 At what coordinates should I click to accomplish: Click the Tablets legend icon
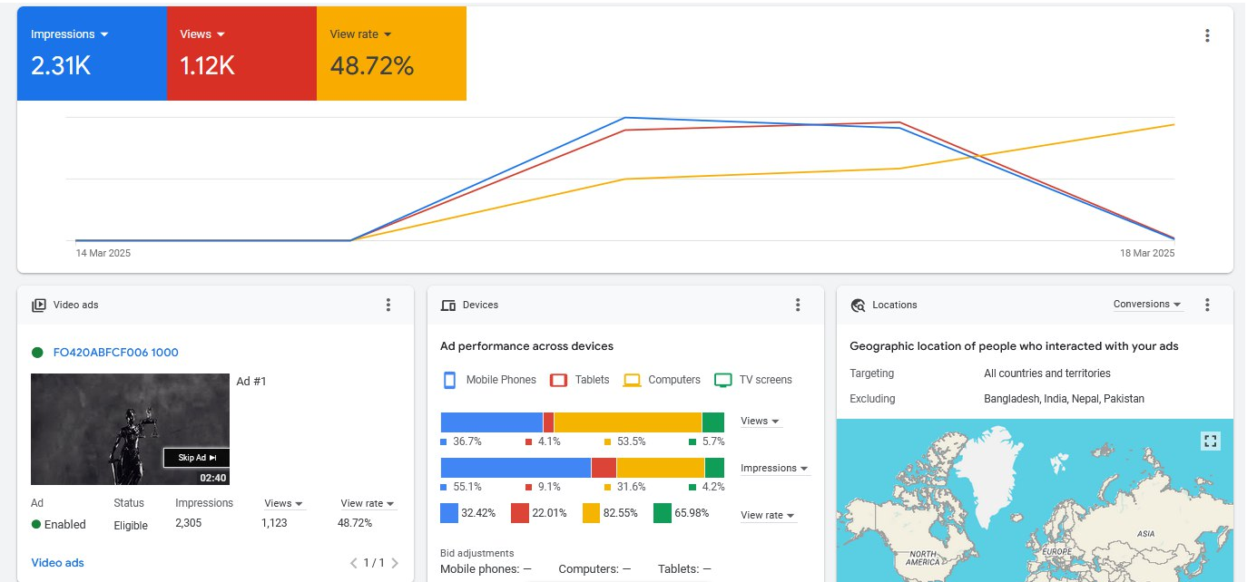559,380
